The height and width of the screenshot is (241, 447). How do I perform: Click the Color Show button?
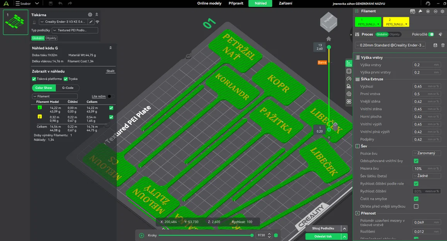click(44, 88)
